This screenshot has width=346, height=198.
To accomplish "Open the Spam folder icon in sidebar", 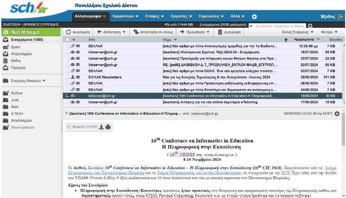I will (5, 47).
